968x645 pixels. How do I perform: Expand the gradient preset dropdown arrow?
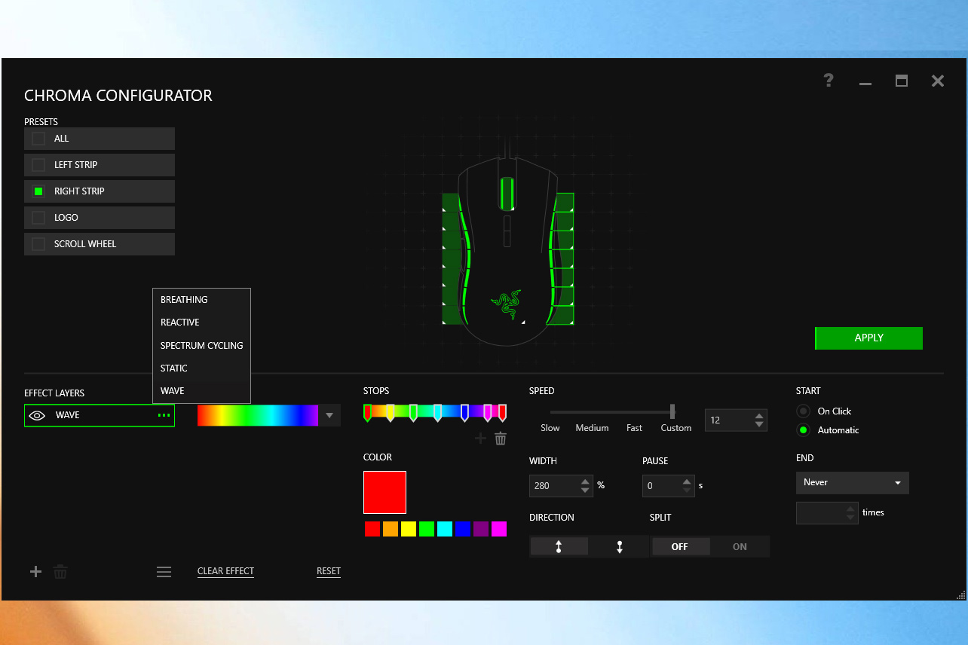[x=329, y=415]
